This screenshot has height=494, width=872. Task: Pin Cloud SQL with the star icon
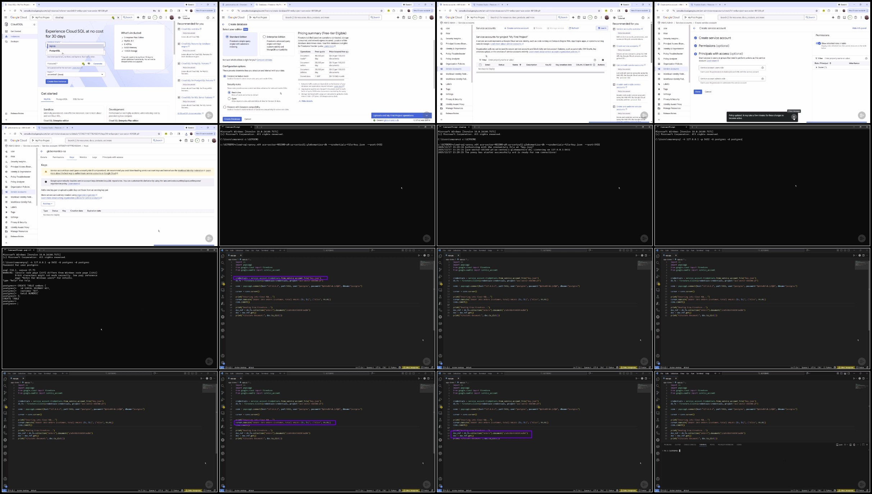[x=34, y=24]
